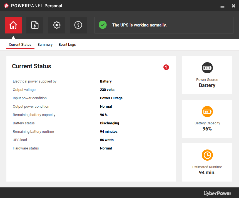Click the Normal value for output power condition
The image size is (239, 198).
[x=106, y=107]
